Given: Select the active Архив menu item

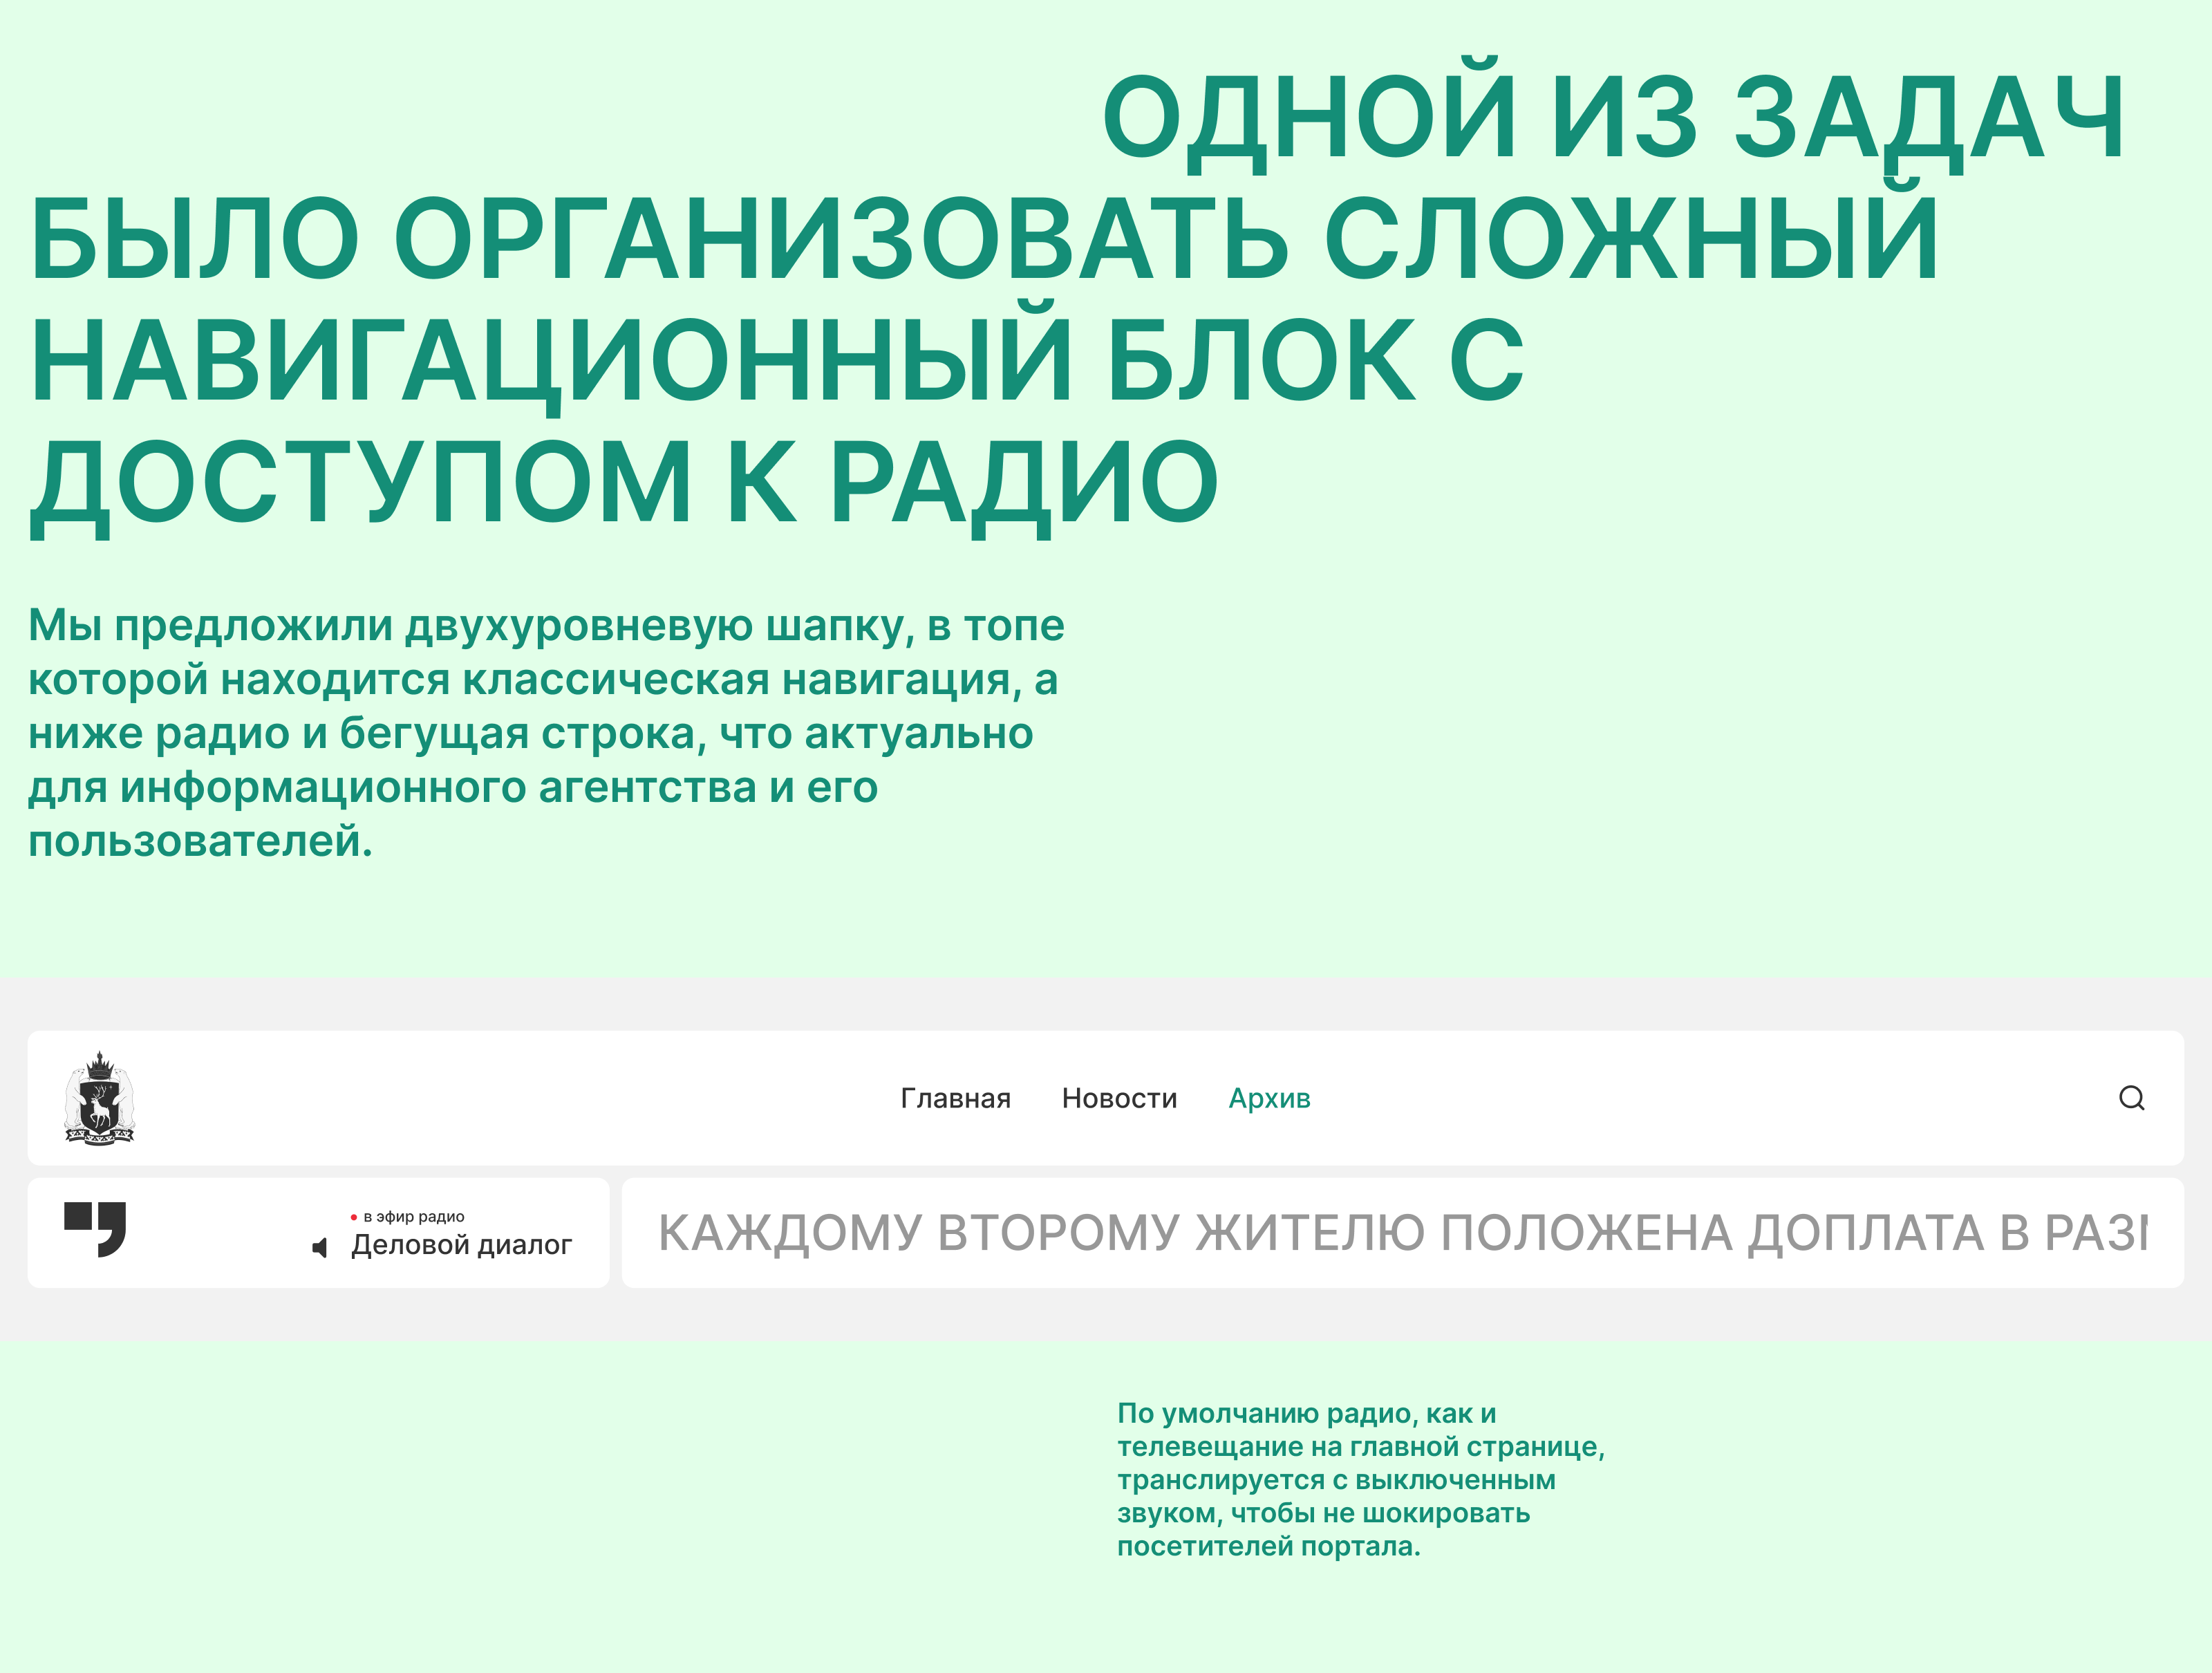Looking at the screenshot, I should [x=1269, y=1098].
